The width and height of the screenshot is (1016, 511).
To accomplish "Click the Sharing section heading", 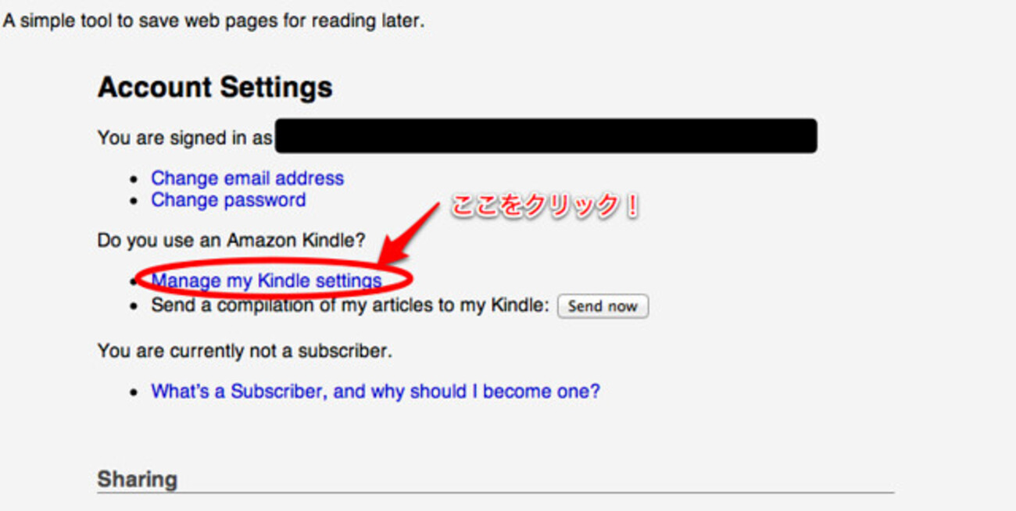I will (137, 479).
